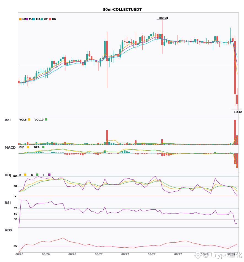Image resolution: width=244 pixels, height=262 pixels.
Task: Click the DIF legend text
Action: click(x=22, y=147)
